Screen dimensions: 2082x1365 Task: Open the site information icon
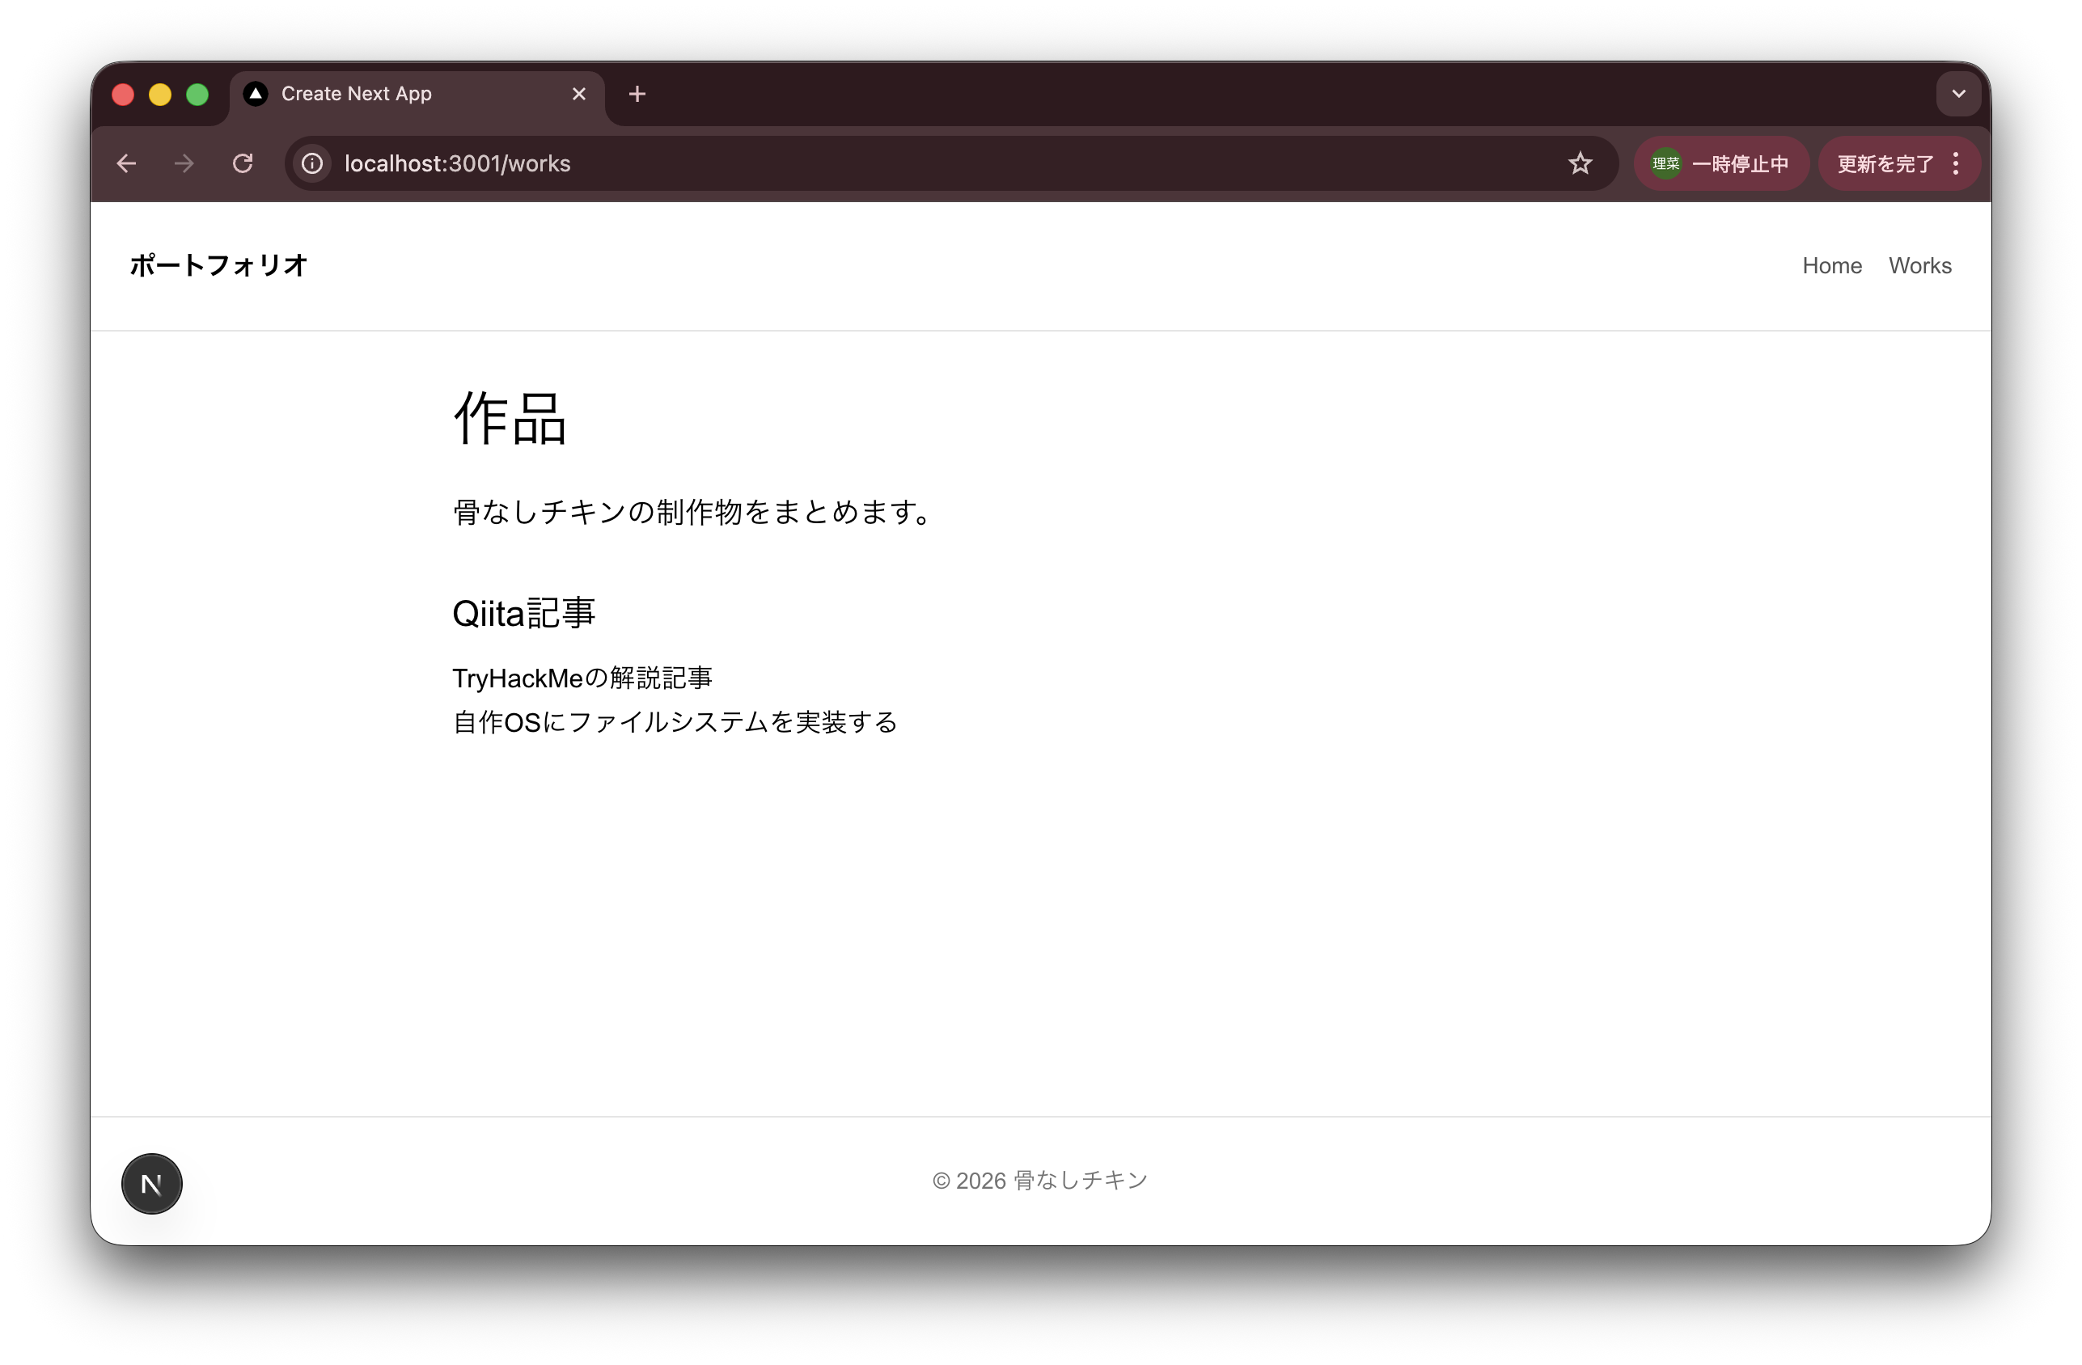tap(312, 163)
